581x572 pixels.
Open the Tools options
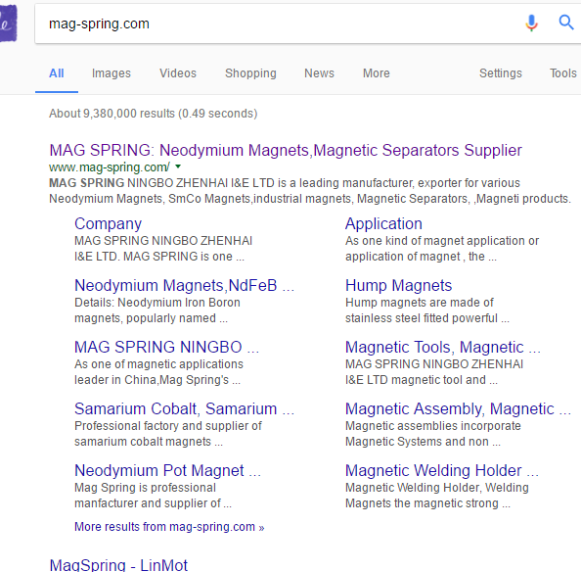pyautogui.click(x=562, y=73)
